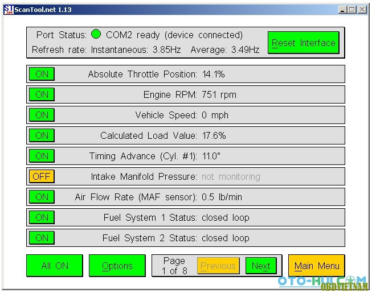
Task: Click the disabled Previous page button
Action: [x=218, y=266]
